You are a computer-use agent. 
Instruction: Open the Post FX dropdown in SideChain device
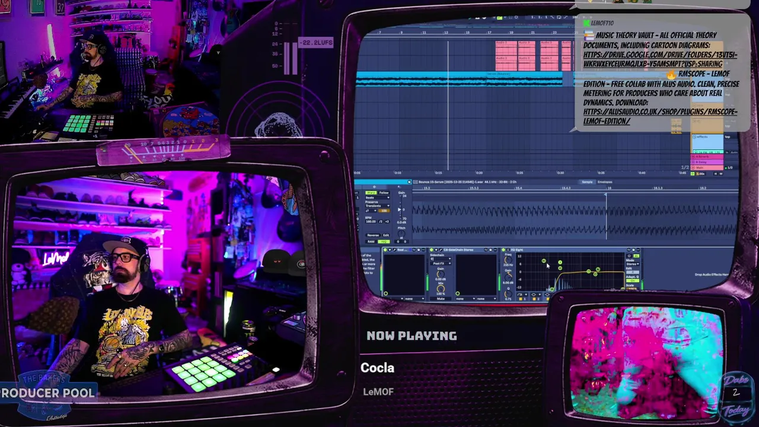tap(441, 263)
